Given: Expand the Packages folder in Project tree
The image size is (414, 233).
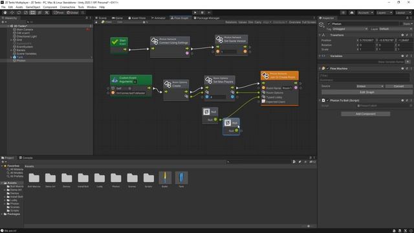Looking at the screenshot, I should coord(2,214).
